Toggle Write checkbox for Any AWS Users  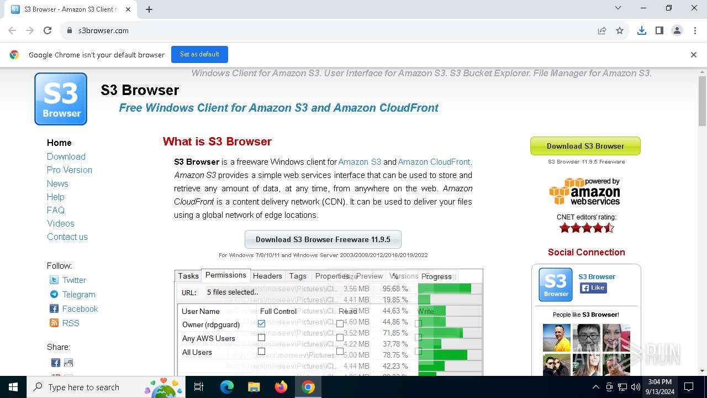click(418, 337)
